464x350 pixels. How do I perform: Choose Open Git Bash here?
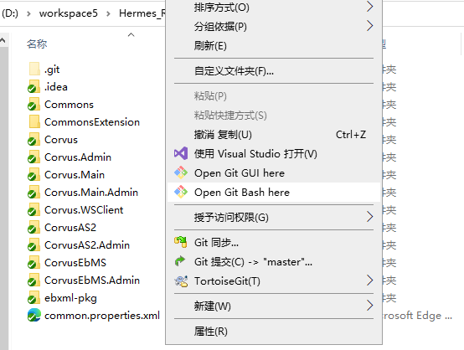click(x=273, y=193)
